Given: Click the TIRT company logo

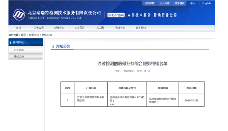Looking at the screenshot, I should coord(19,14).
